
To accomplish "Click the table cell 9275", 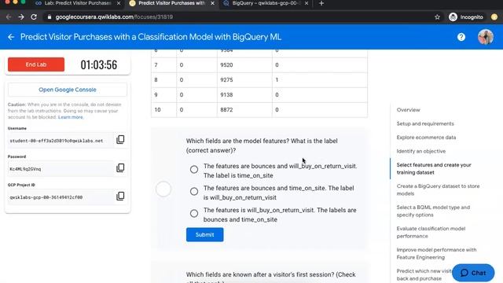I will tap(244, 80).
